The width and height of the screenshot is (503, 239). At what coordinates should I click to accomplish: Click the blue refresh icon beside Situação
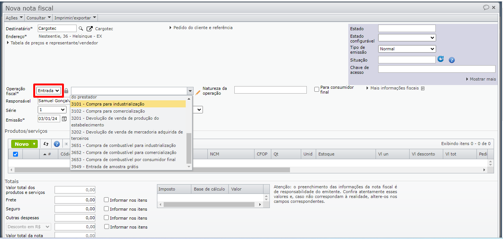(x=441, y=59)
